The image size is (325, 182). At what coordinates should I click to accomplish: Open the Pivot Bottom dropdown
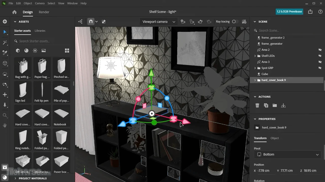point(288,154)
